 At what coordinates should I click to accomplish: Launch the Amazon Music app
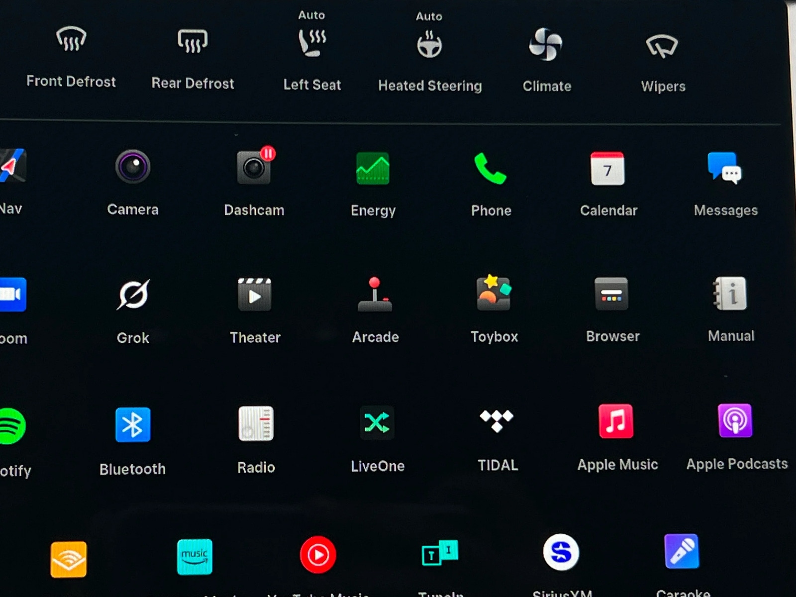point(195,557)
